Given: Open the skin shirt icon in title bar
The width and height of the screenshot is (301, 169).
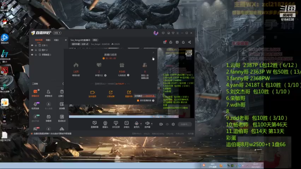Looking at the screenshot, I should [x=173, y=33].
